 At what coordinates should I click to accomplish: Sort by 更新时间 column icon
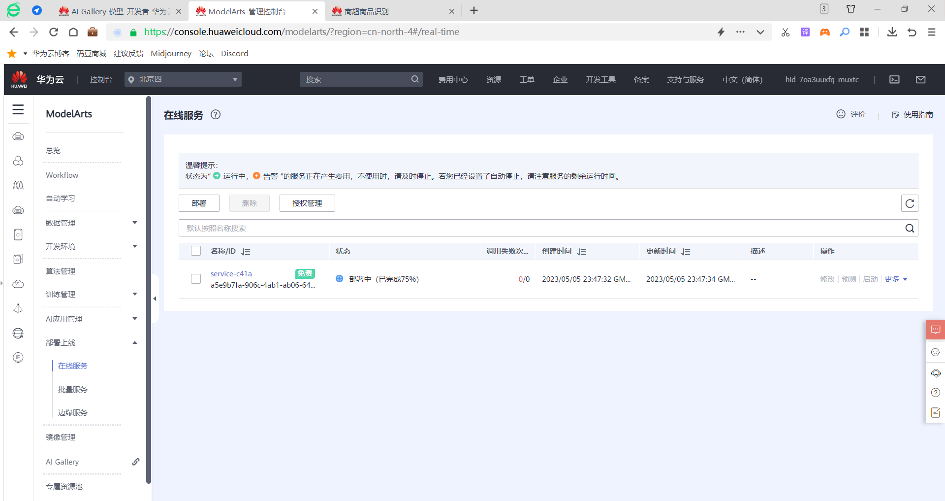point(686,252)
